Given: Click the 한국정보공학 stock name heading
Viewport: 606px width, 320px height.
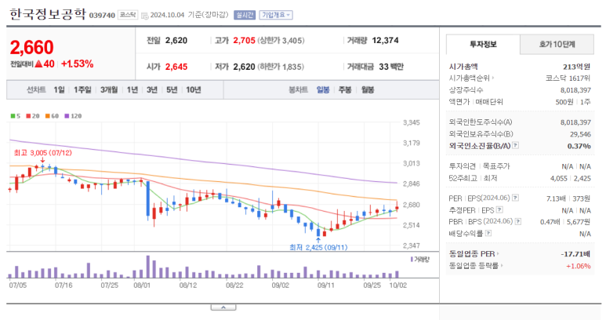Looking at the screenshot, I should pos(47,14).
